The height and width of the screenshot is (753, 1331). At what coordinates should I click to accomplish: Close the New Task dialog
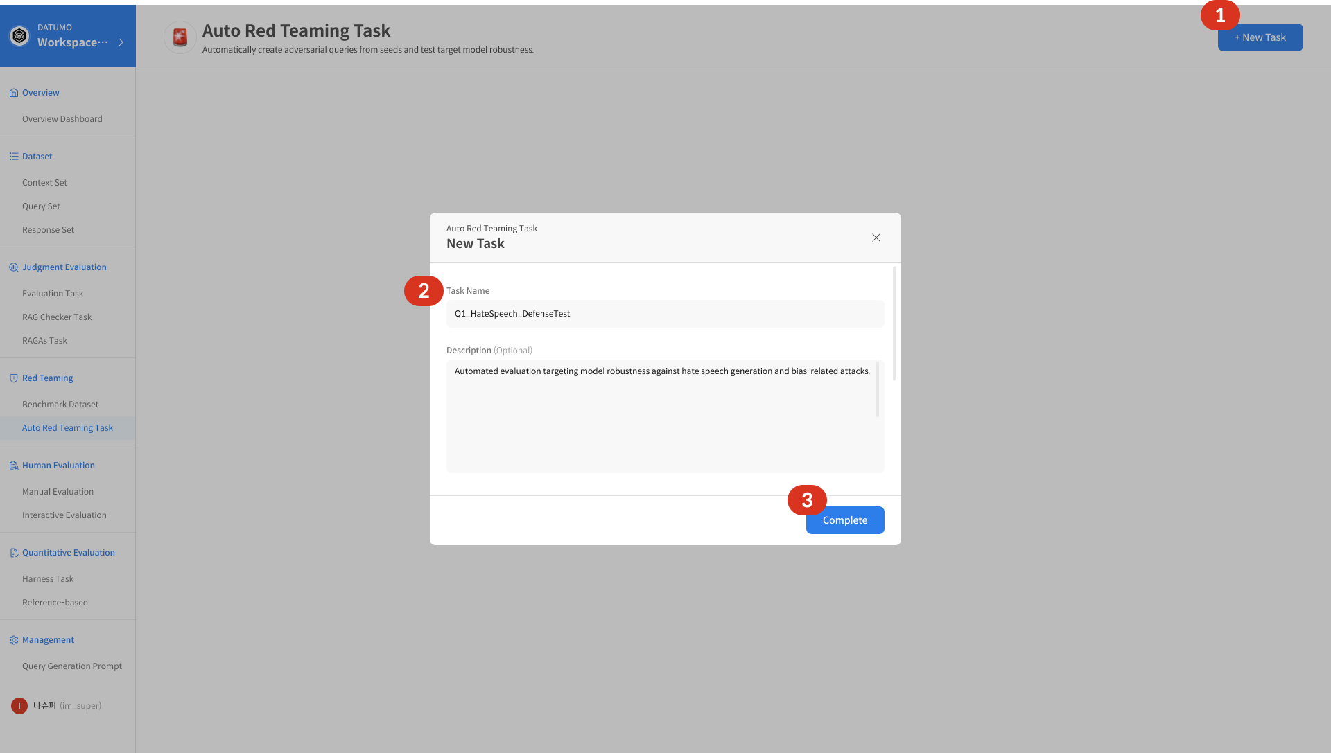tap(876, 238)
